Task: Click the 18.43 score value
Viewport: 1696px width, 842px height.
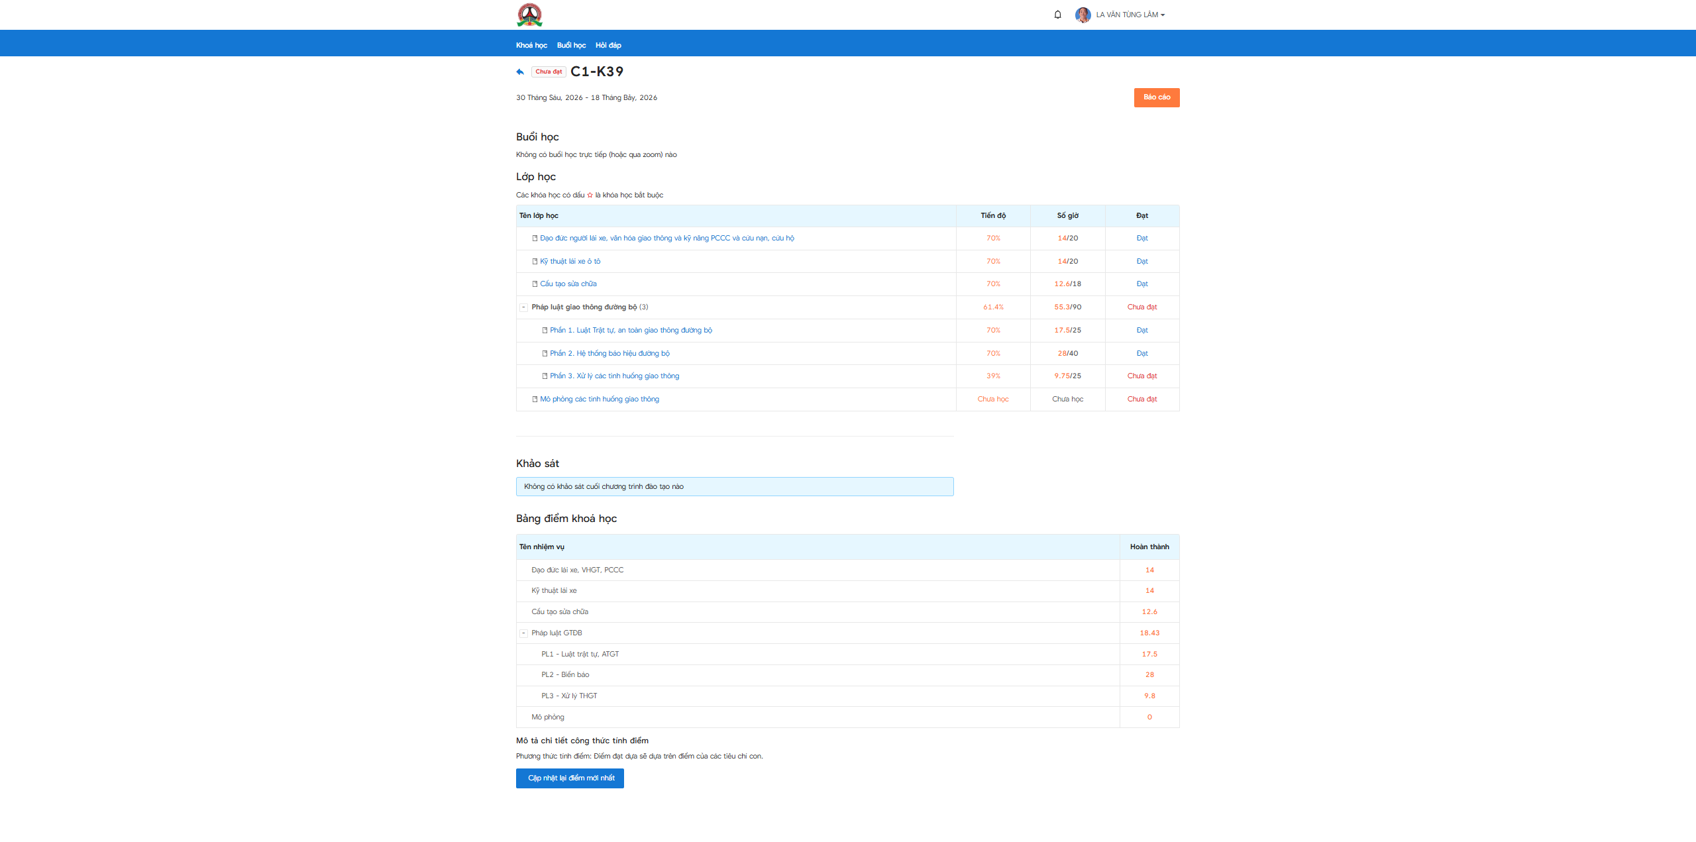Action: pyautogui.click(x=1149, y=633)
